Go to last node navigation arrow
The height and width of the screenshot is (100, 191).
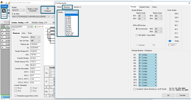pos(31,27)
